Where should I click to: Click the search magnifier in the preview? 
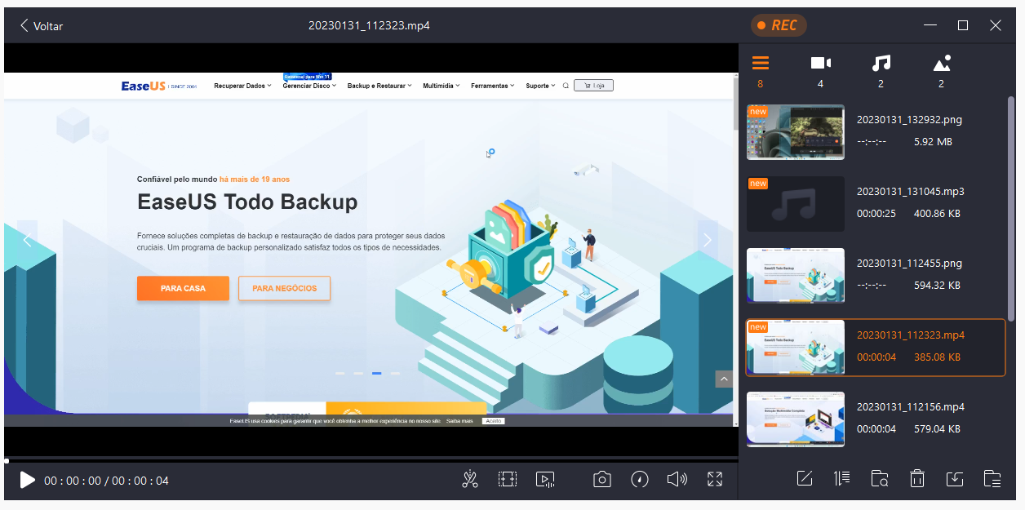point(566,86)
